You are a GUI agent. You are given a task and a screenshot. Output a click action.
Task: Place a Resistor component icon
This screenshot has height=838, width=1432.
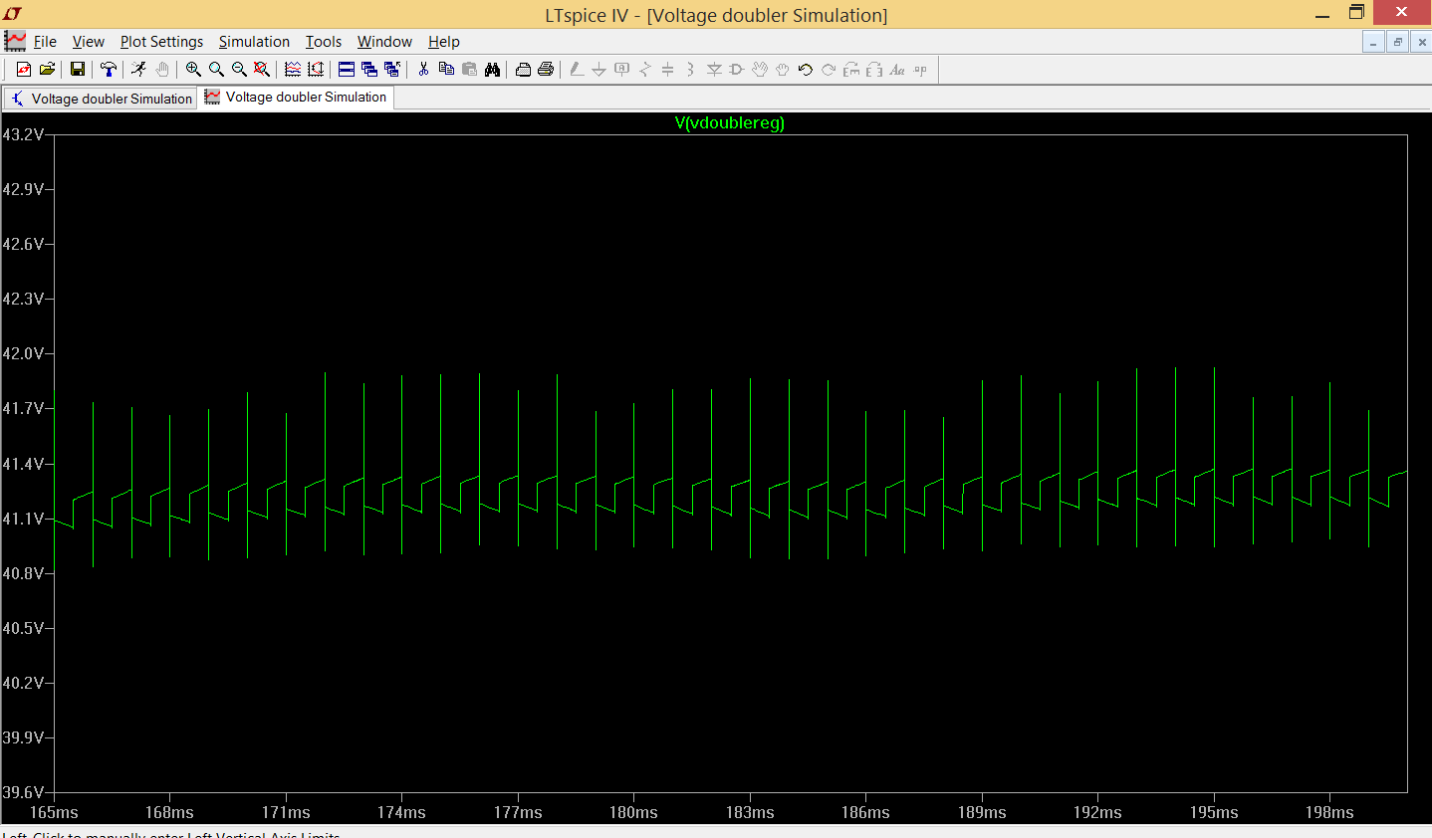click(x=644, y=69)
